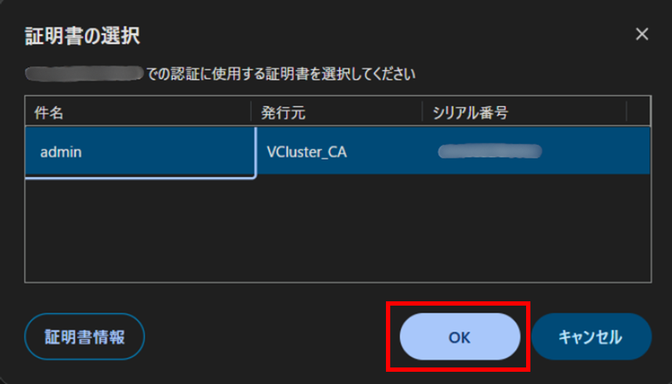Click the 証明書の選択 dialog title
This screenshot has width=672, height=384.
coord(82,35)
